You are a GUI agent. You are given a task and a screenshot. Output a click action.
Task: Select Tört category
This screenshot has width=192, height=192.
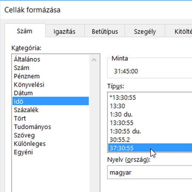click(51, 118)
